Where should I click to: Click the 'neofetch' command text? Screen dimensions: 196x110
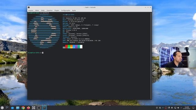46,13
